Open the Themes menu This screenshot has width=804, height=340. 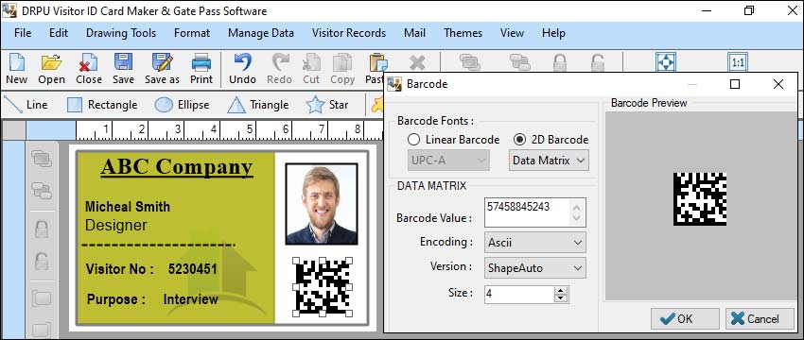point(463,33)
